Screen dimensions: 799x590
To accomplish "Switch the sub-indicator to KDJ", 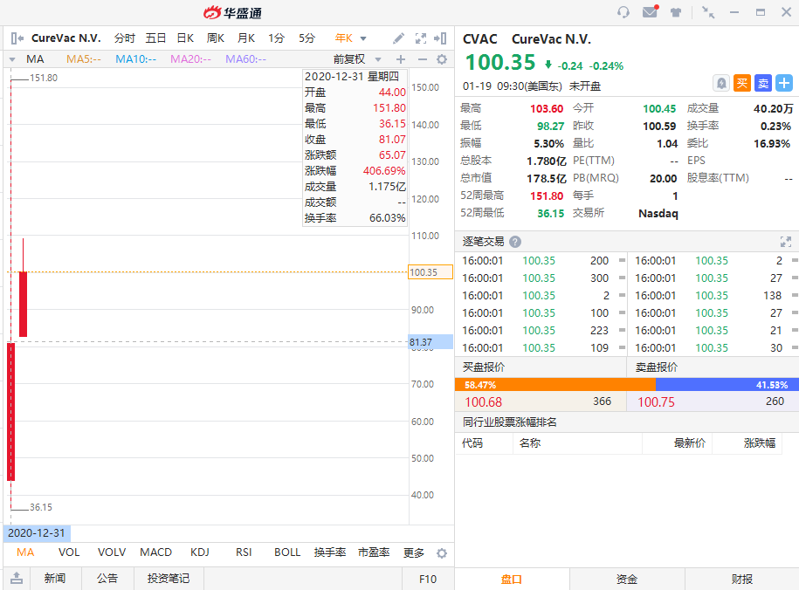I will tap(200, 552).
